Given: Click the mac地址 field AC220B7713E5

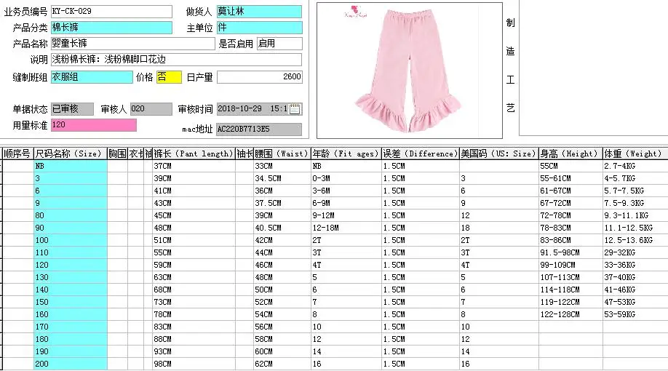Looking at the screenshot, I should point(259,129).
